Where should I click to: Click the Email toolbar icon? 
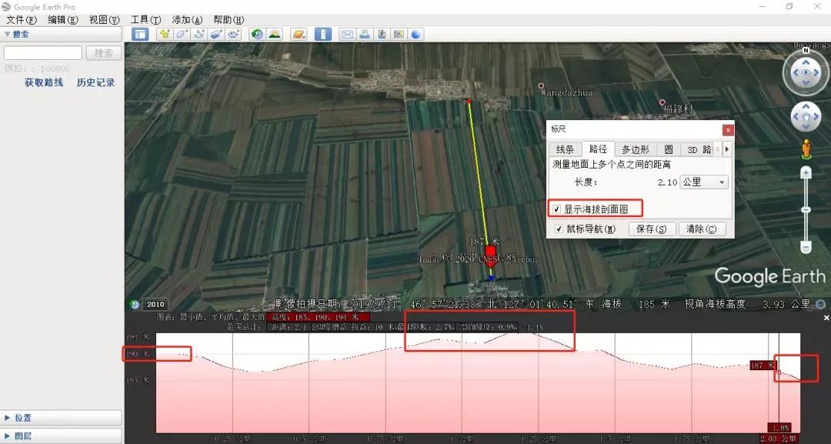(x=347, y=34)
